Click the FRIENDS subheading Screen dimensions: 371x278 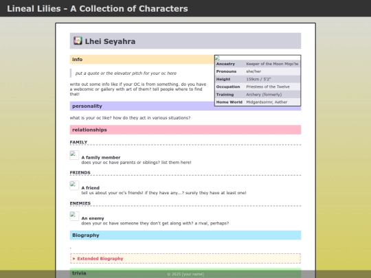pyautogui.click(x=80, y=172)
